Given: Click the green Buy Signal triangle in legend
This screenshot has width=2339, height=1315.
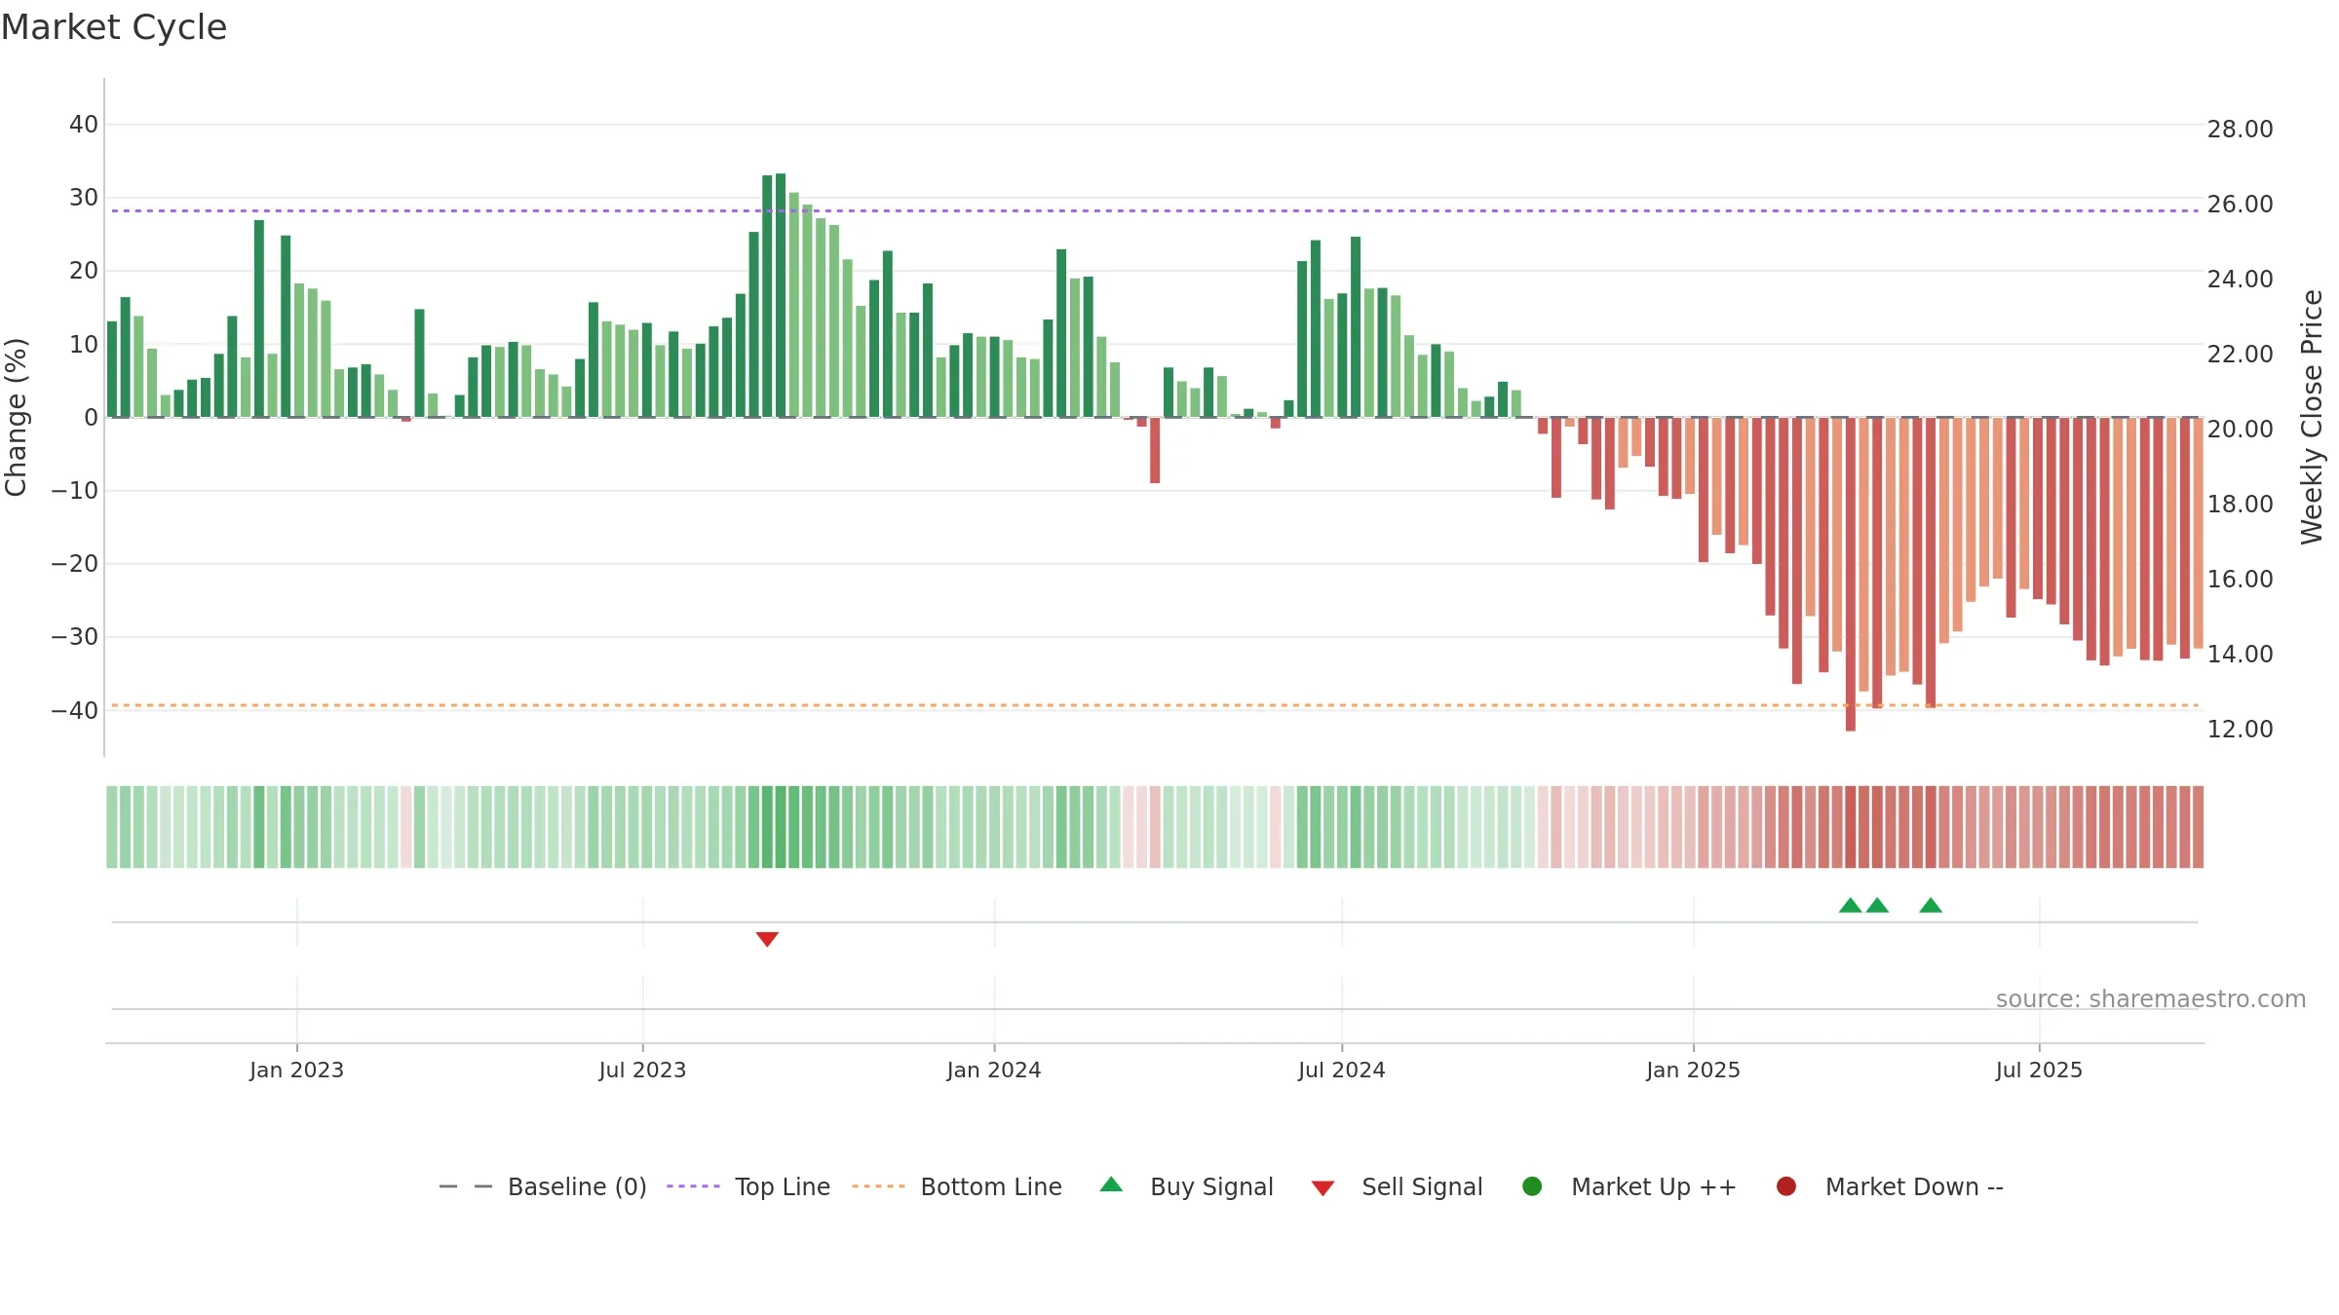Looking at the screenshot, I should click(1111, 1184).
